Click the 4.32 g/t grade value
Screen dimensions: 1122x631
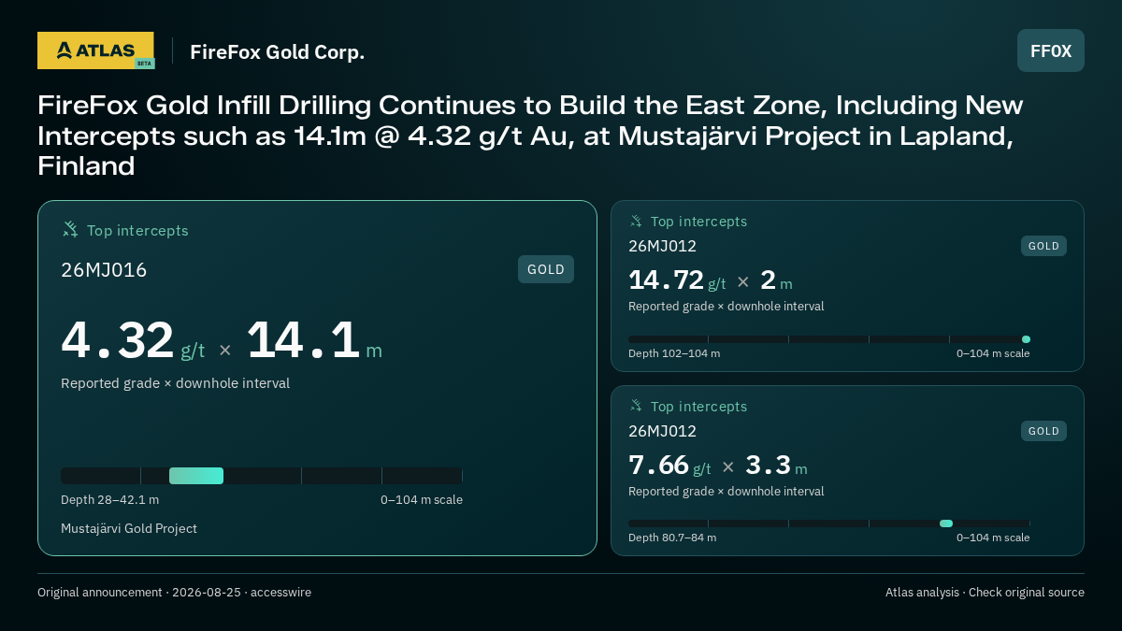click(x=133, y=341)
